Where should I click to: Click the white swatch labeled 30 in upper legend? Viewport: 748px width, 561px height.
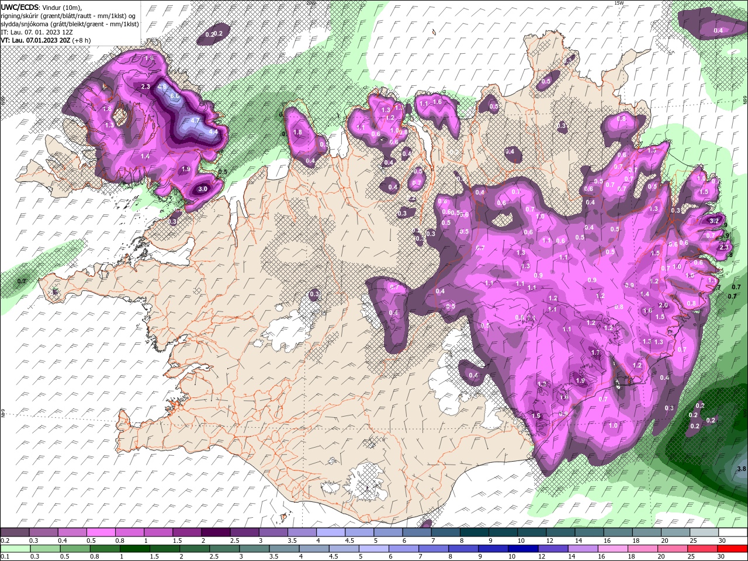click(732, 532)
